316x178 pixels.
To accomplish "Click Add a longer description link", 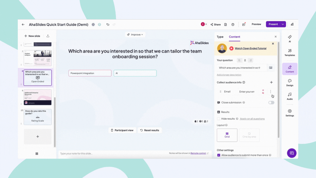I will (229, 75).
